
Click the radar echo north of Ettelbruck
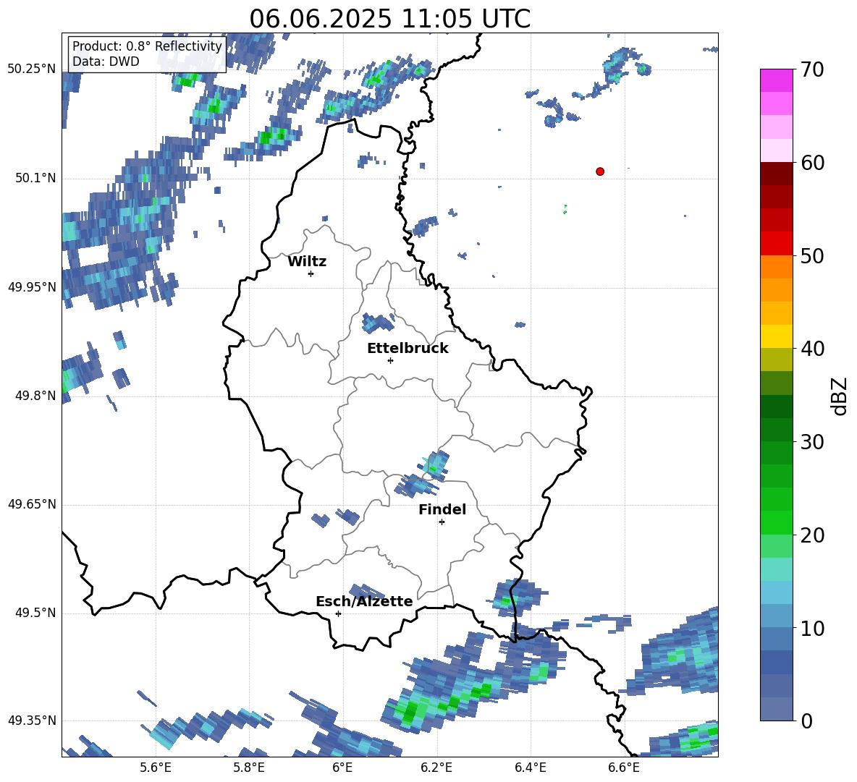pos(378,322)
